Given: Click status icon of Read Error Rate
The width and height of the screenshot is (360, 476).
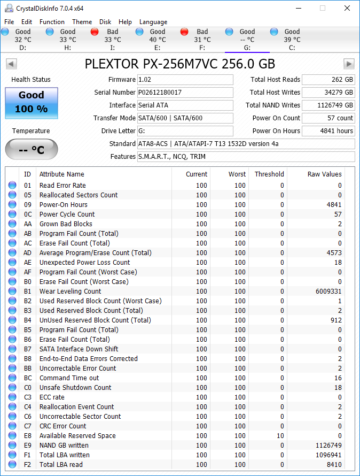Looking at the screenshot, I should click(x=12, y=185).
